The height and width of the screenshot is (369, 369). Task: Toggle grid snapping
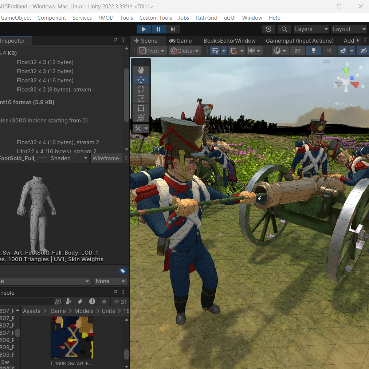[x=233, y=51]
